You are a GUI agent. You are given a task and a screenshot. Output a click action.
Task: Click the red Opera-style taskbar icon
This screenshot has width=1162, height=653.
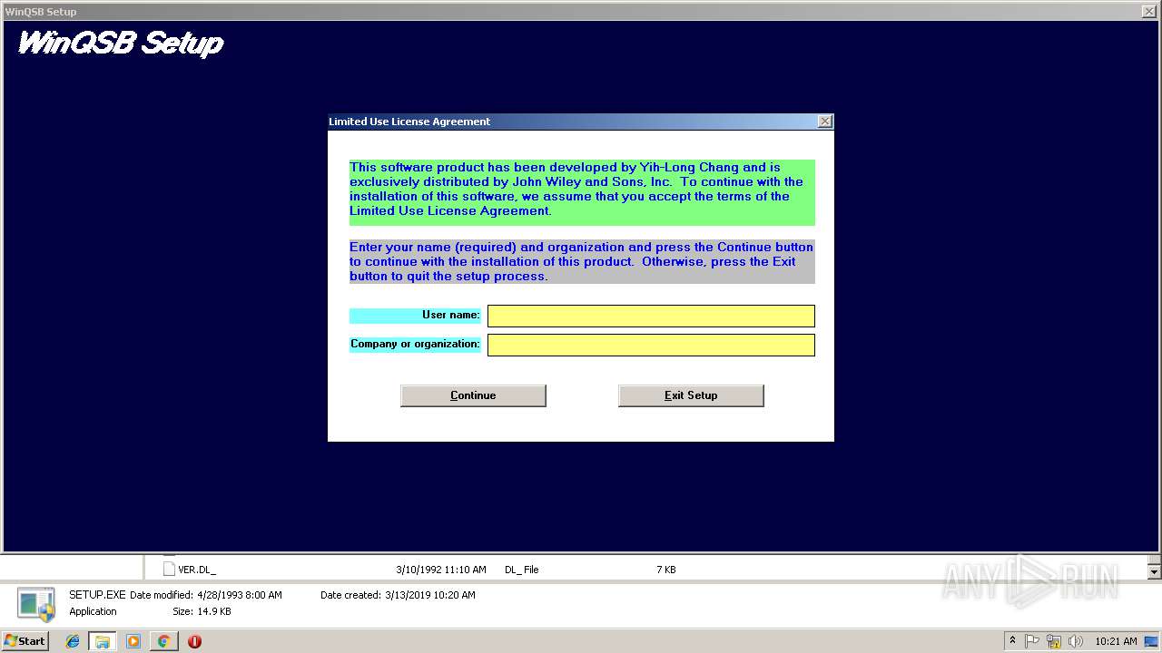point(194,641)
